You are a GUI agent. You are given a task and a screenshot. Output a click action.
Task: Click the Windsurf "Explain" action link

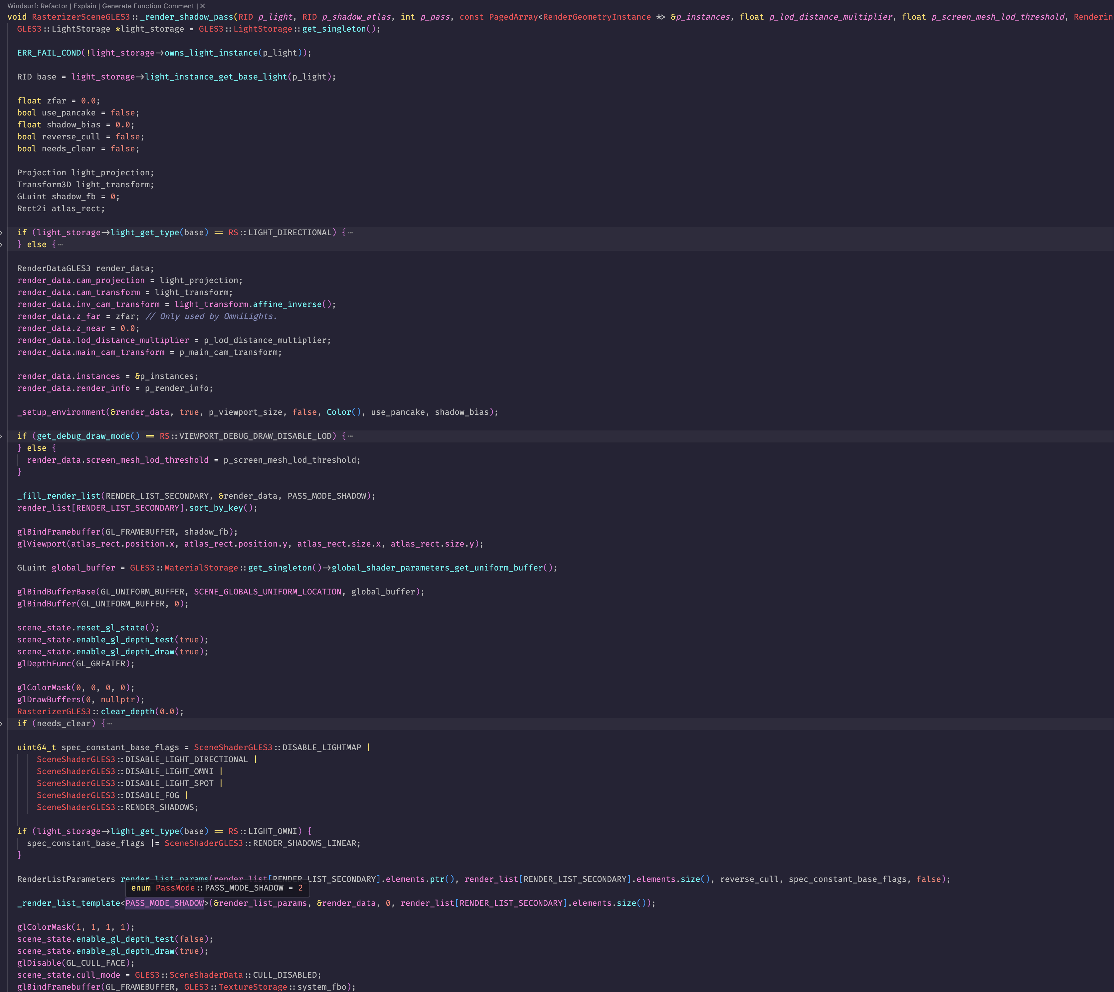85,6
